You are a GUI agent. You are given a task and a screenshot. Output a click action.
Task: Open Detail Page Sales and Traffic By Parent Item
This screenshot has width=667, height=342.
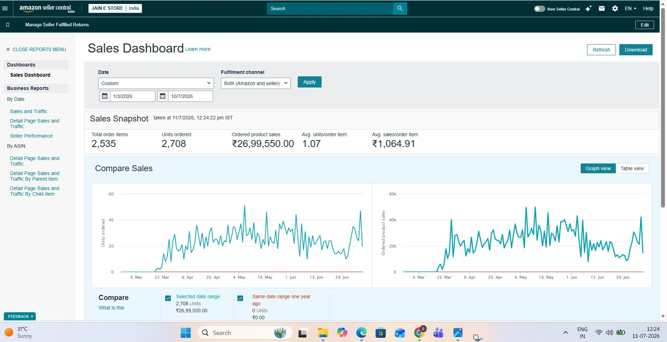pos(34,176)
